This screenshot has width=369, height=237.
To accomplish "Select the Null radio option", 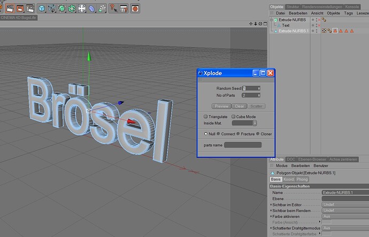I will [x=206, y=133].
